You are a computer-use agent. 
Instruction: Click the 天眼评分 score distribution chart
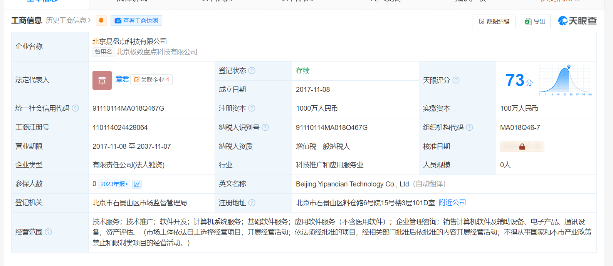[565, 80]
